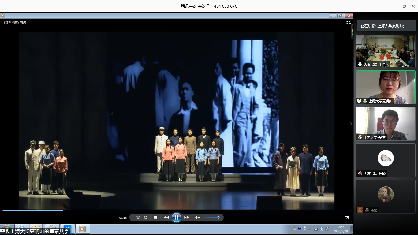Adjust the media player volume slider
The width and height of the screenshot is (418, 235).
coord(211,218)
